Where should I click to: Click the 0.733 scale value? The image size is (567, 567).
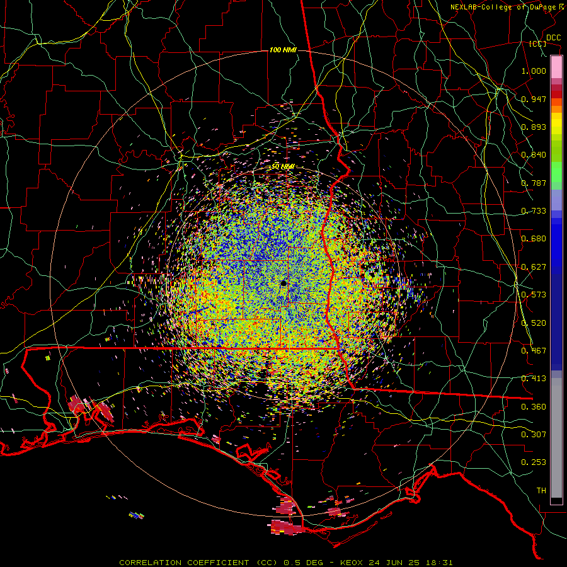coord(534,211)
